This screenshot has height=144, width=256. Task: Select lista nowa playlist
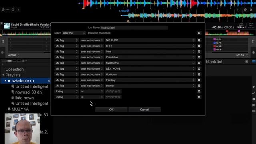coord(24,98)
